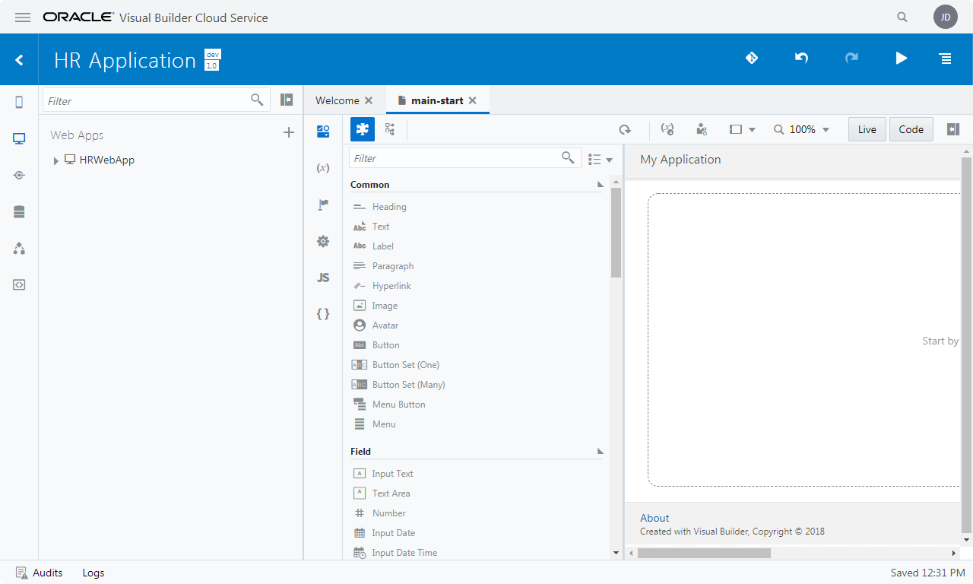Screen dimensions: 973x584
Task: Open the palette list view dropdown
Action: coord(601,159)
